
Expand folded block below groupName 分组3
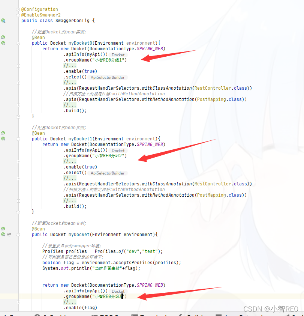[18, 302]
